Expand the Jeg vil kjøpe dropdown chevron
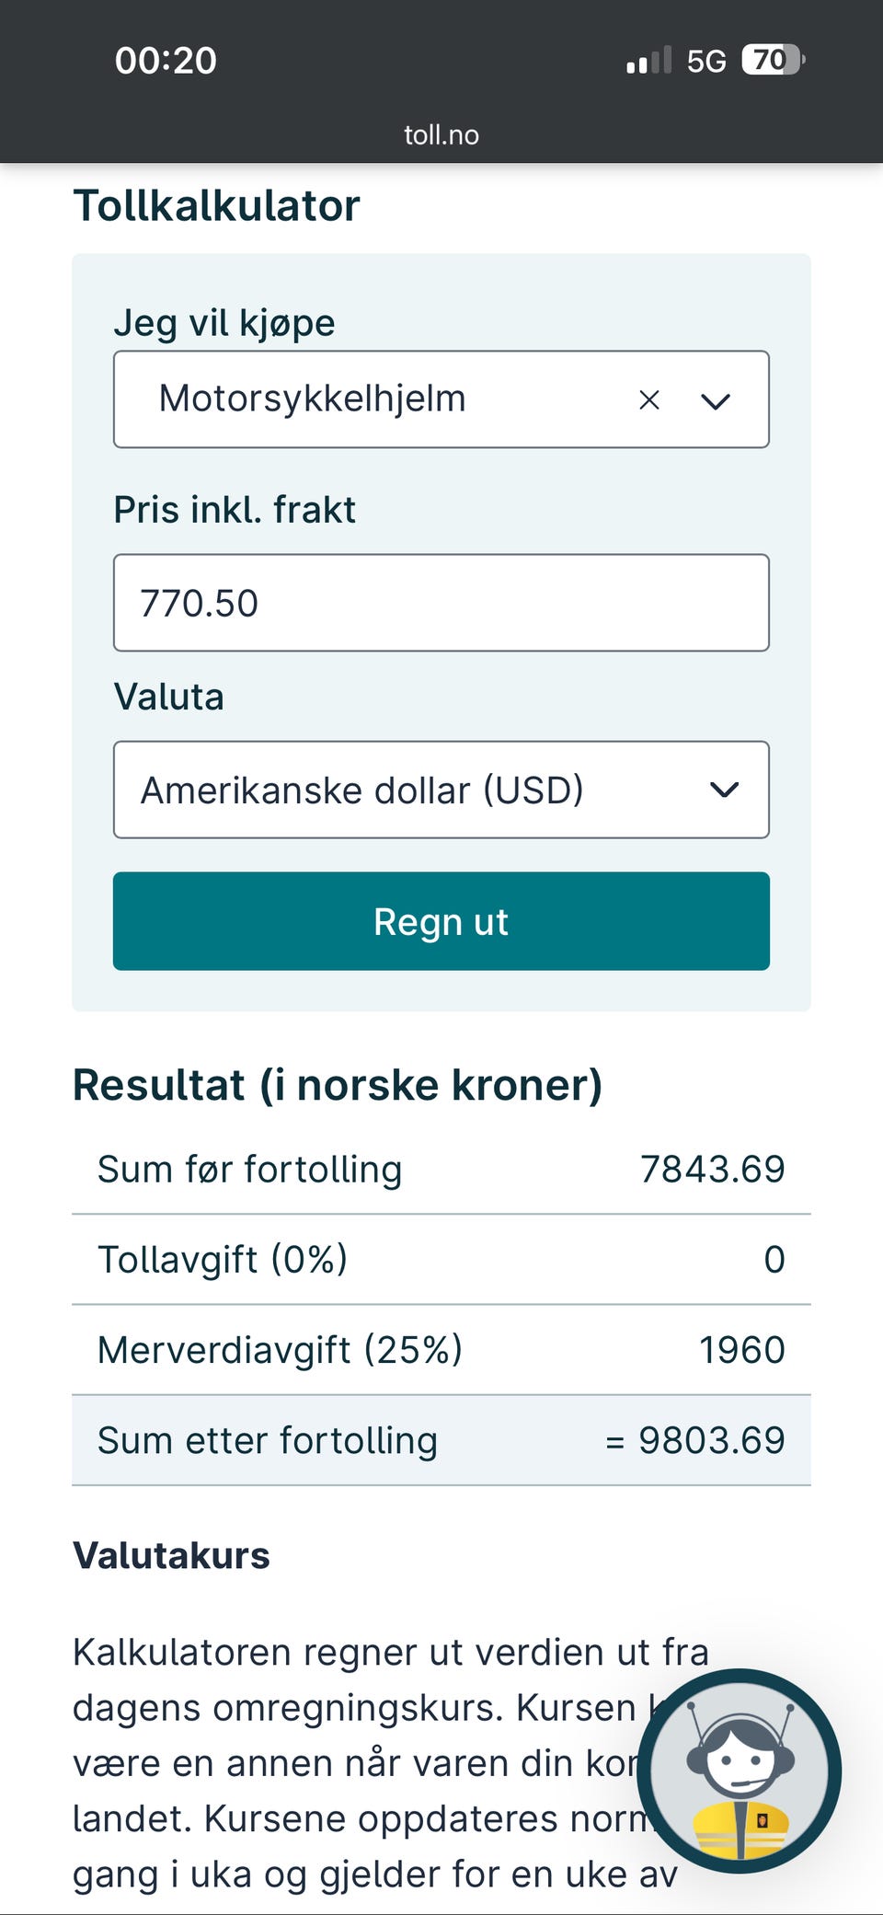The width and height of the screenshot is (883, 1915). [716, 400]
